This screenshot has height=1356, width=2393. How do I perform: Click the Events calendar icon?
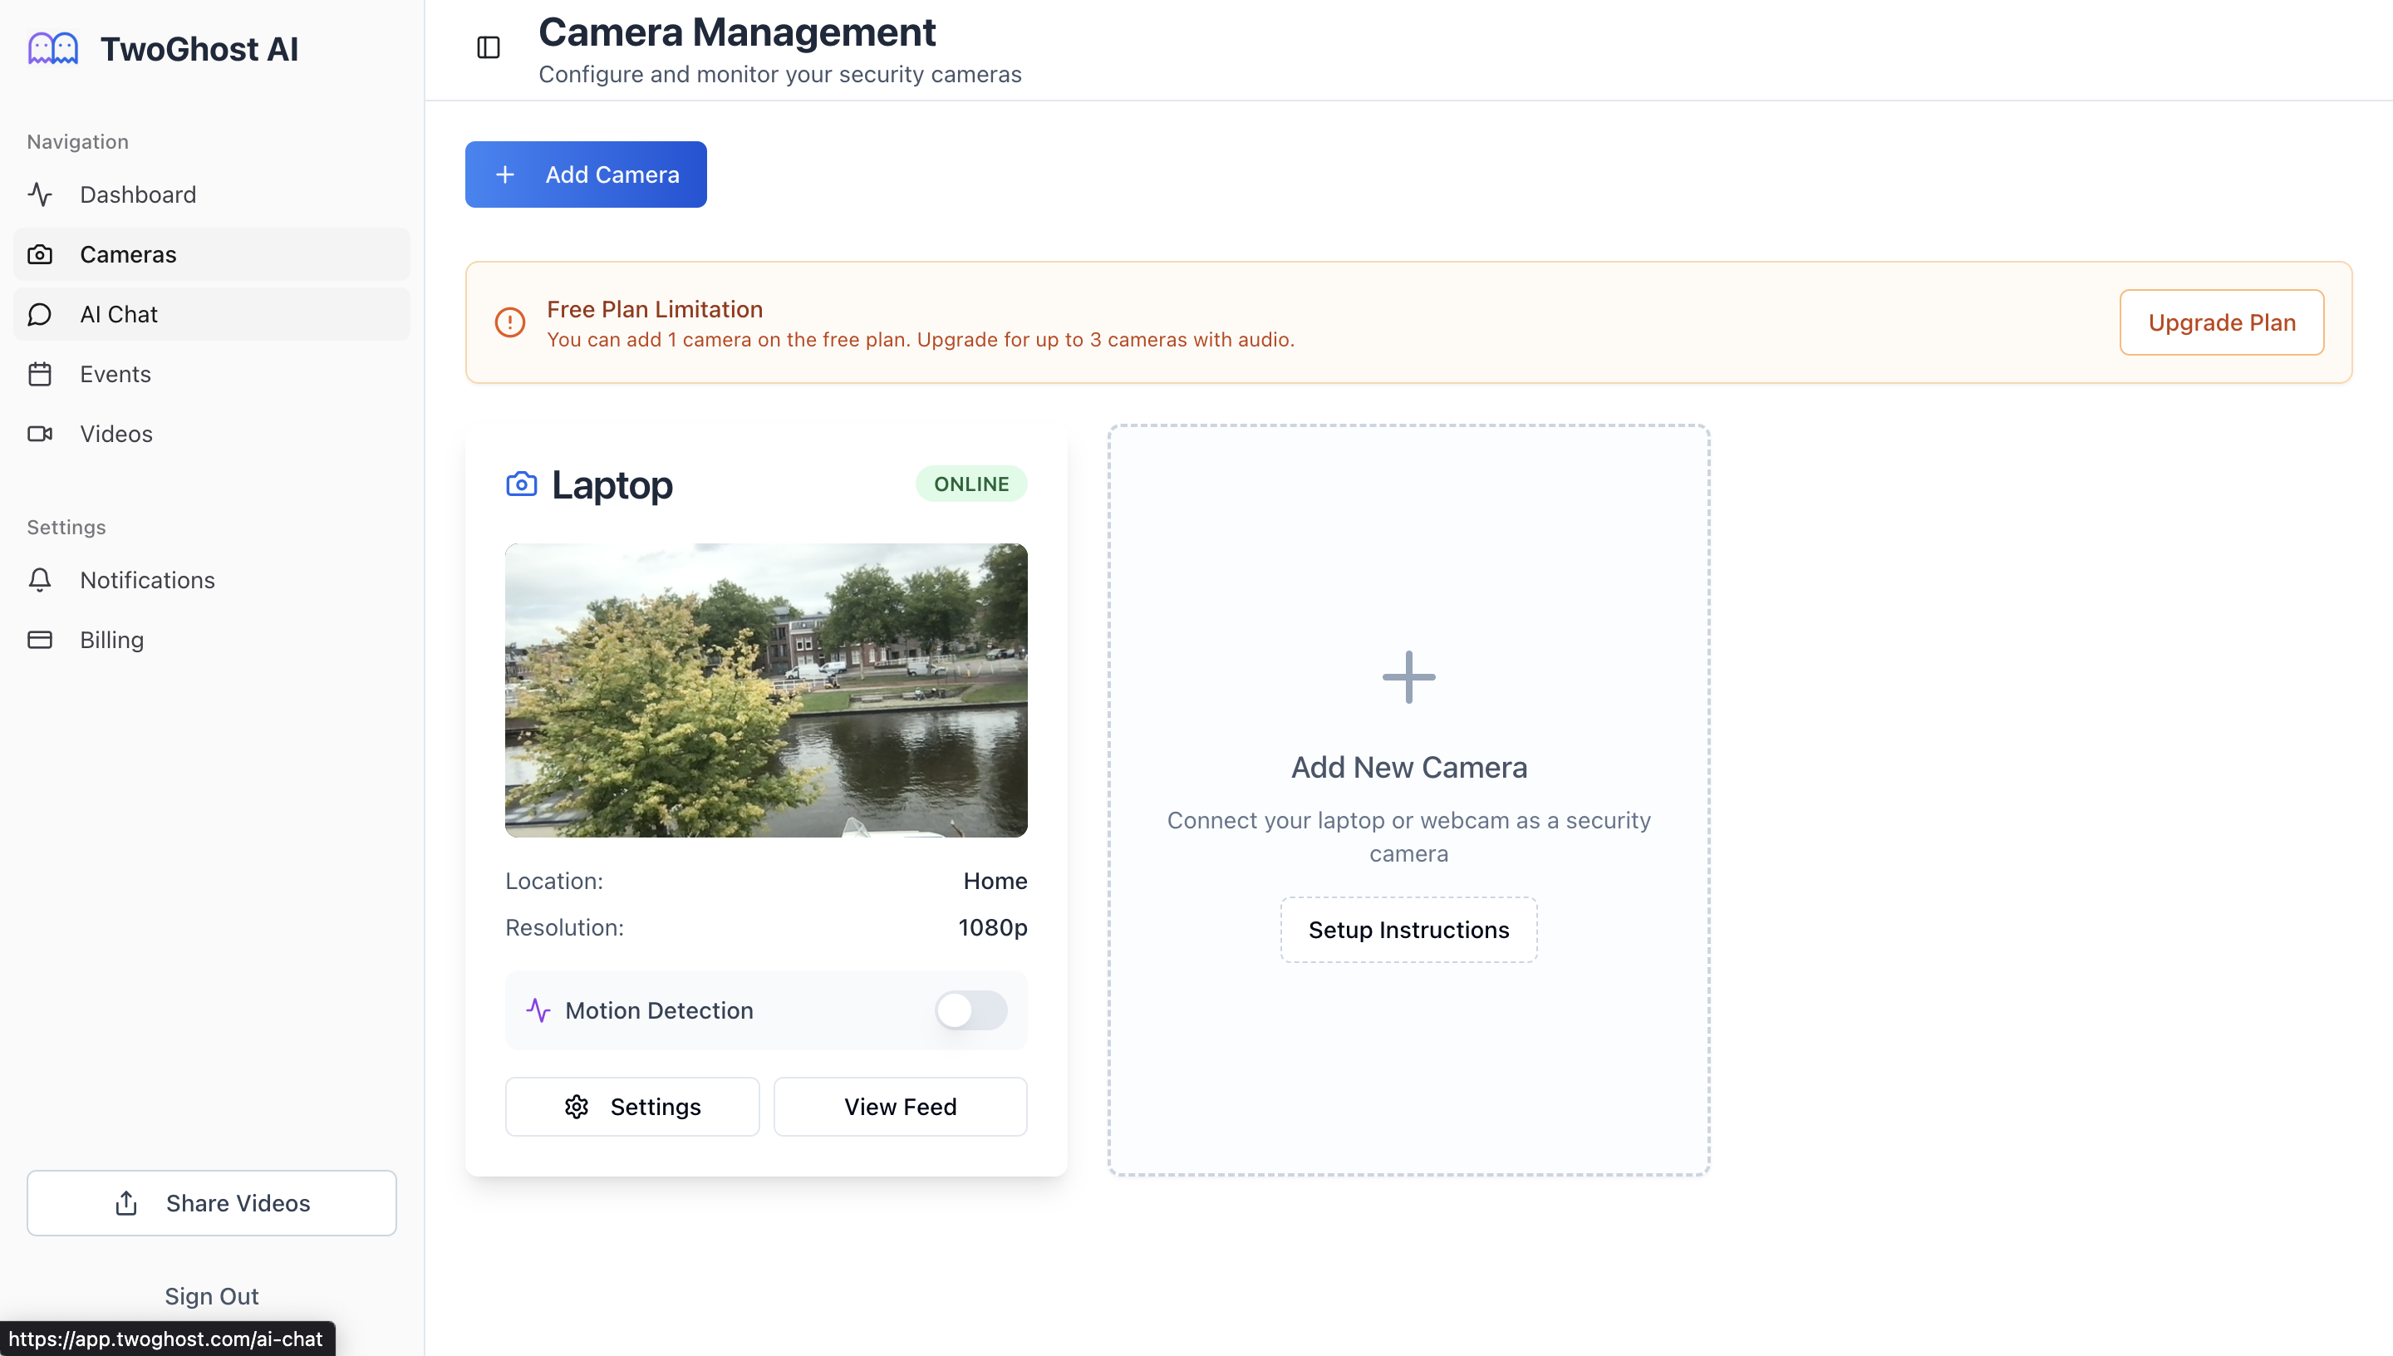click(40, 373)
